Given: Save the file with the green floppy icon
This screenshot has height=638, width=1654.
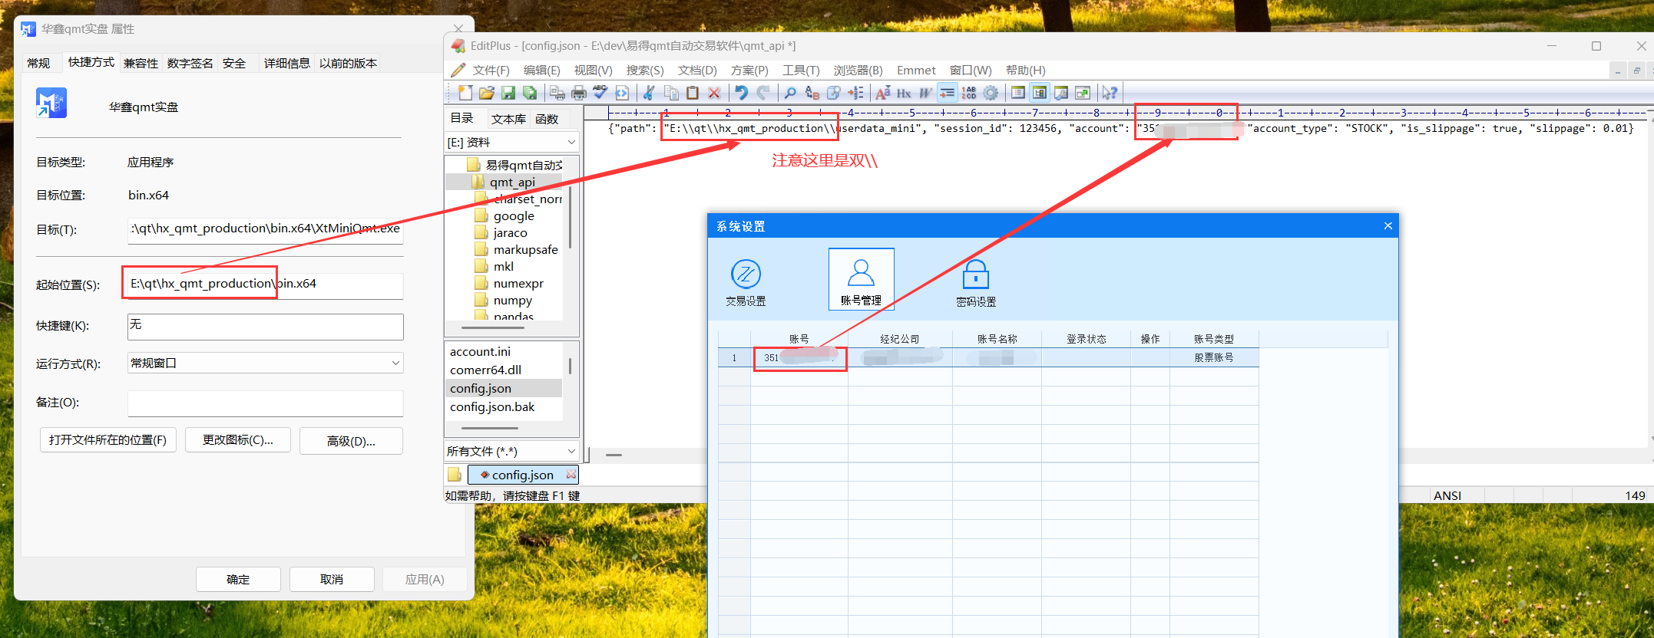Looking at the screenshot, I should pyautogui.click(x=508, y=93).
